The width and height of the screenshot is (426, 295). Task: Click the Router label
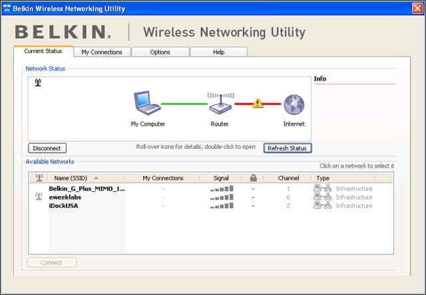point(220,124)
